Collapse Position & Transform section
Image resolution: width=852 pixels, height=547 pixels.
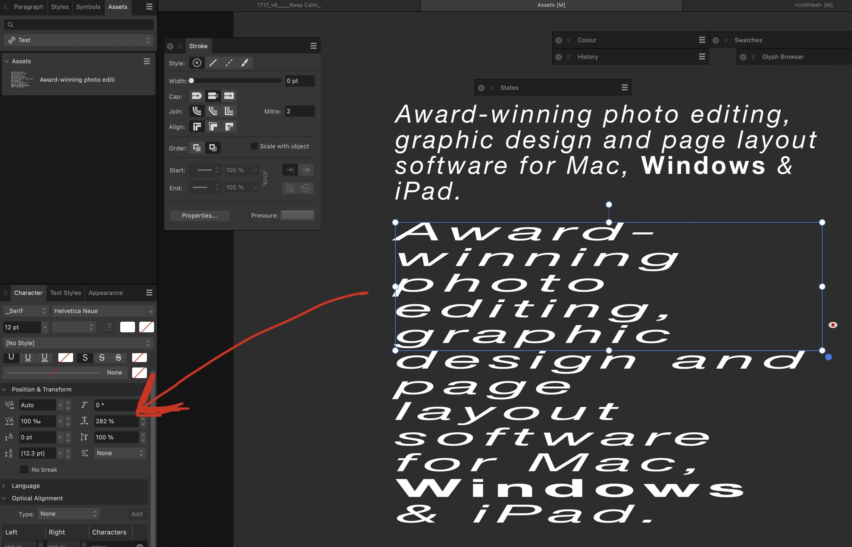(4, 389)
